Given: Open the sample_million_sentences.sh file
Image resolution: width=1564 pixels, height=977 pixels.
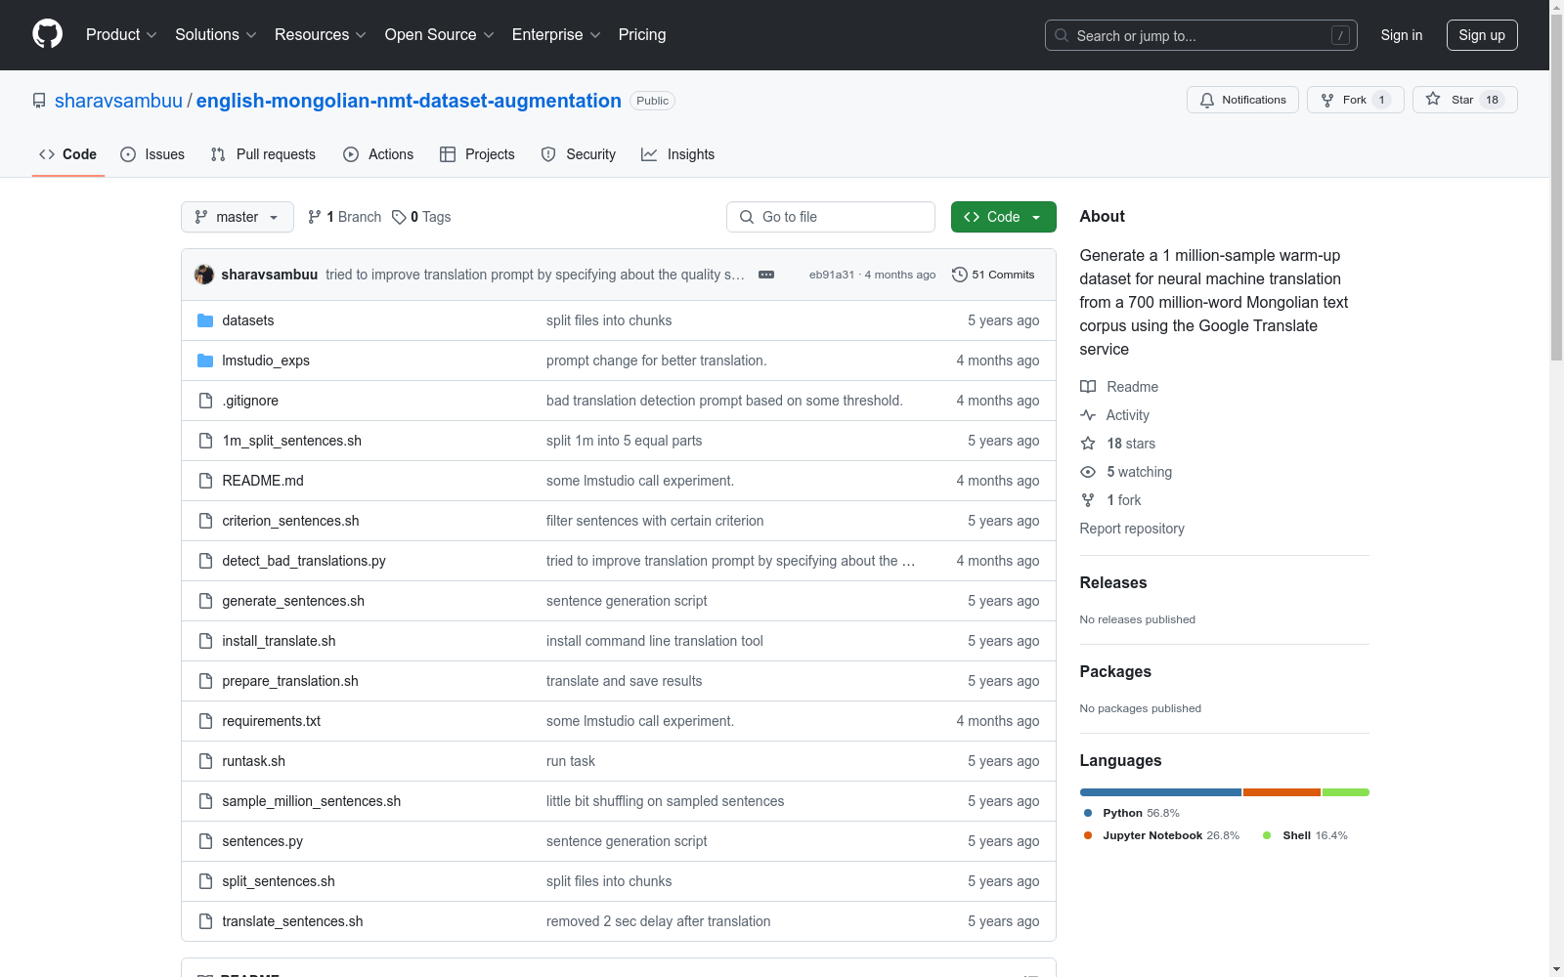Looking at the screenshot, I should coord(312,801).
